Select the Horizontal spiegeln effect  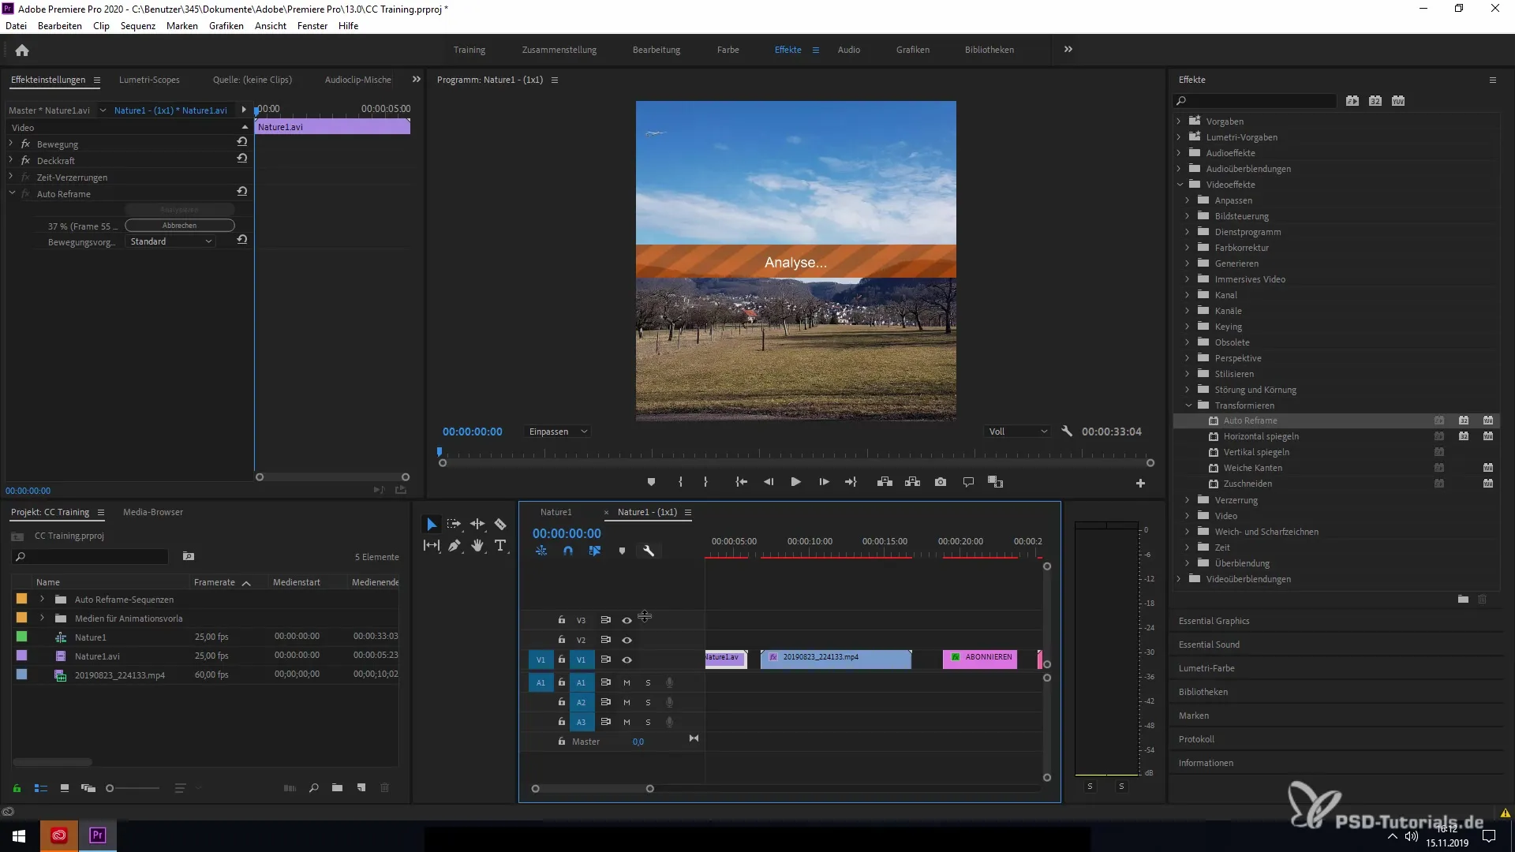1261,436
